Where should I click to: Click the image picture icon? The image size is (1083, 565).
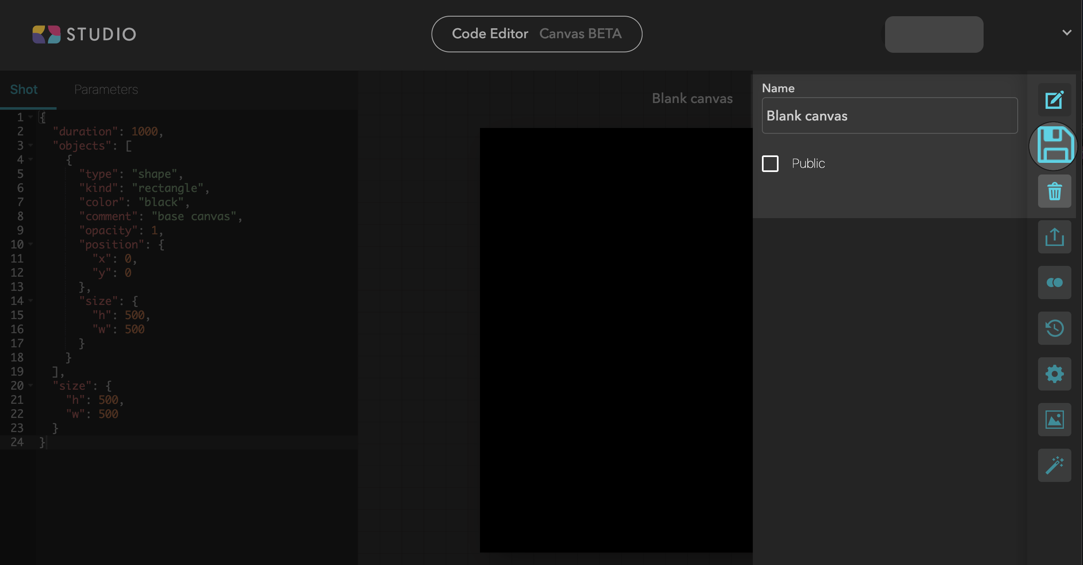click(x=1054, y=420)
